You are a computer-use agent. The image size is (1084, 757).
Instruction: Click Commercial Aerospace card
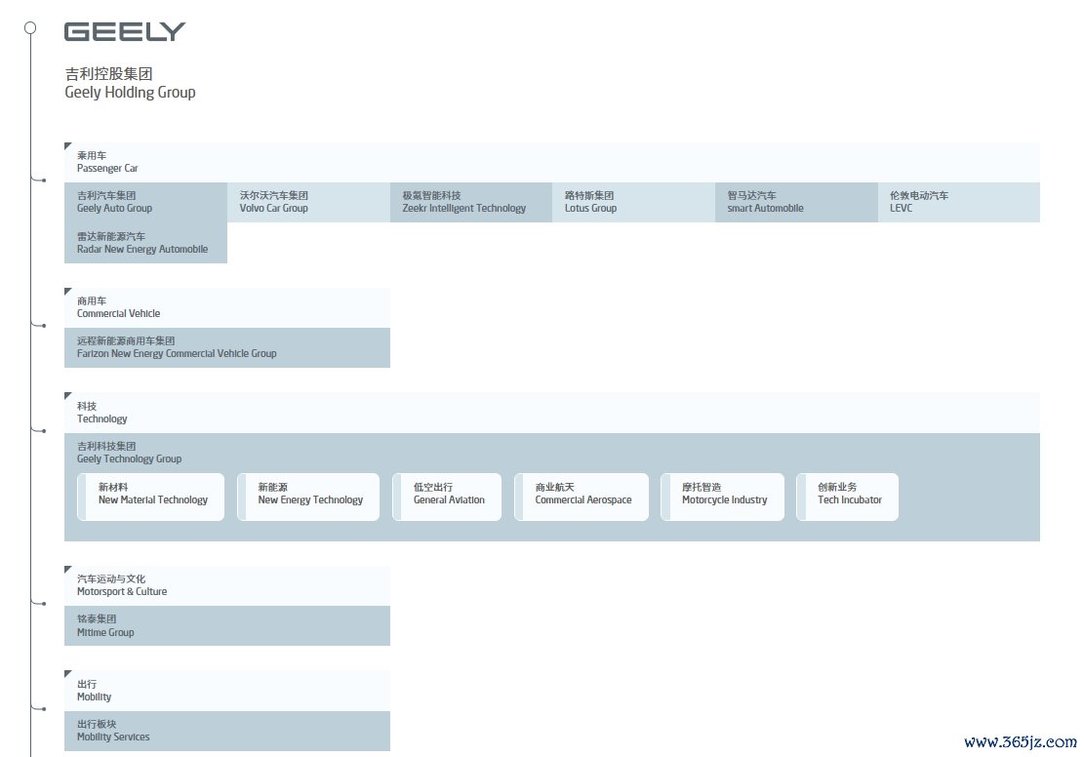[x=582, y=497]
